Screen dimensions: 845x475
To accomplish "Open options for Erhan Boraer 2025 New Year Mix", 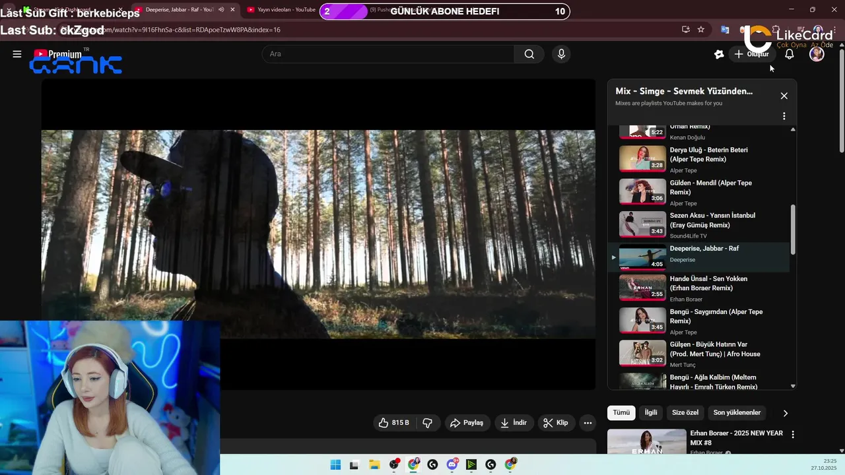I will coord(793,435).
